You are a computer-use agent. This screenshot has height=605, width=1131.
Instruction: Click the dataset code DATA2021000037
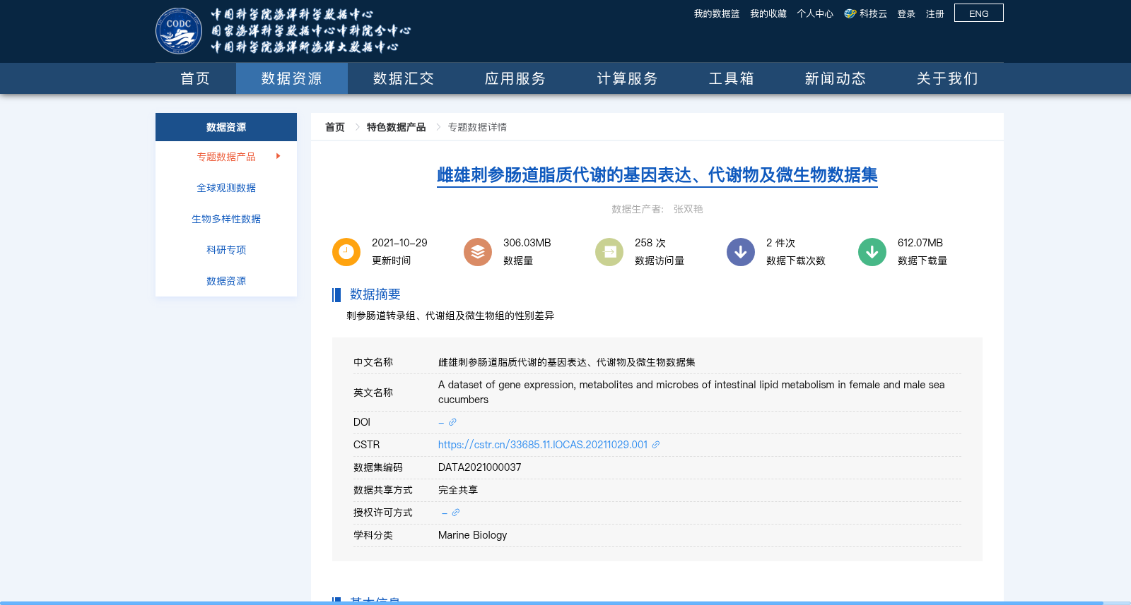[480, 467]
